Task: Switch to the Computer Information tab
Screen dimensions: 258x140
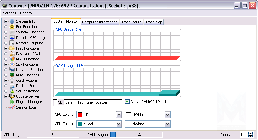Action: click(100, 22)
